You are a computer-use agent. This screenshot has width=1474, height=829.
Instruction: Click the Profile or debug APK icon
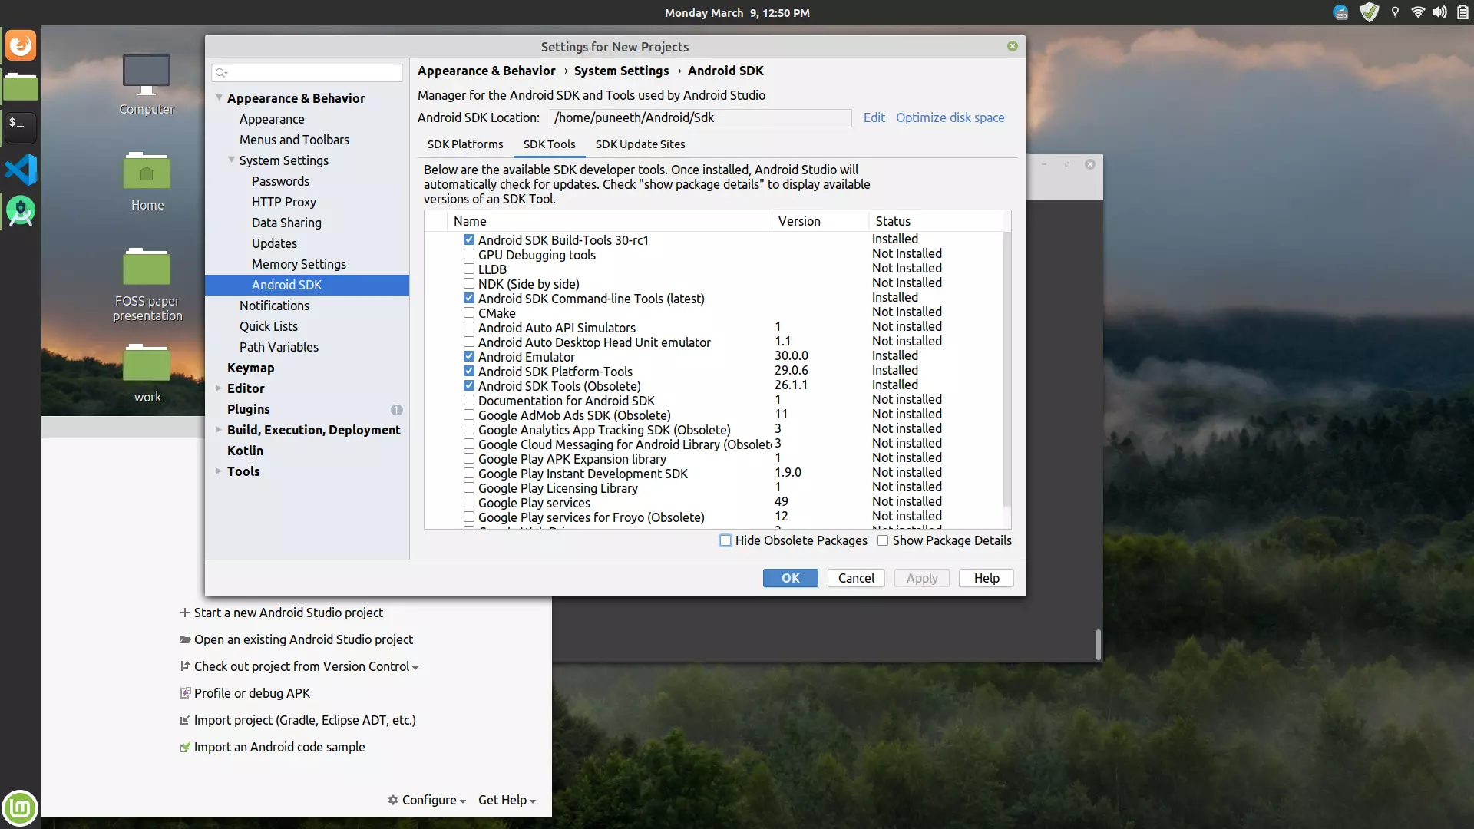tap(185, 693)
